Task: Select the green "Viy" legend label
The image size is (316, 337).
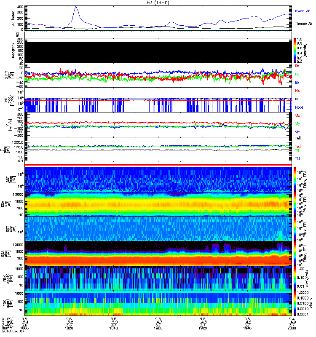Action: [x=297, y=124]
